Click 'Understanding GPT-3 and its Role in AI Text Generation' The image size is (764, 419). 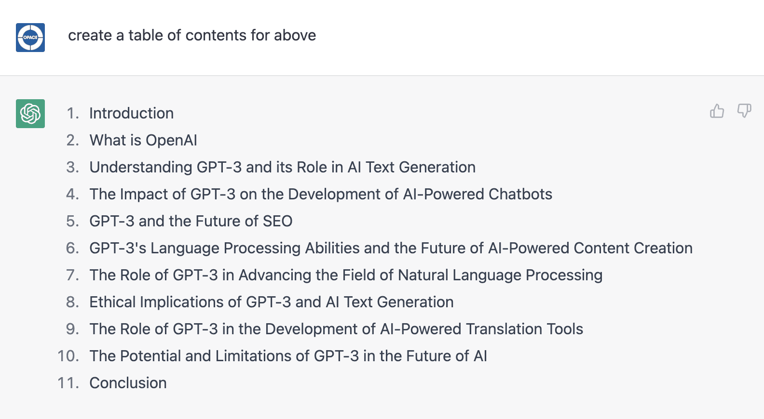click(x=282, y=167)
